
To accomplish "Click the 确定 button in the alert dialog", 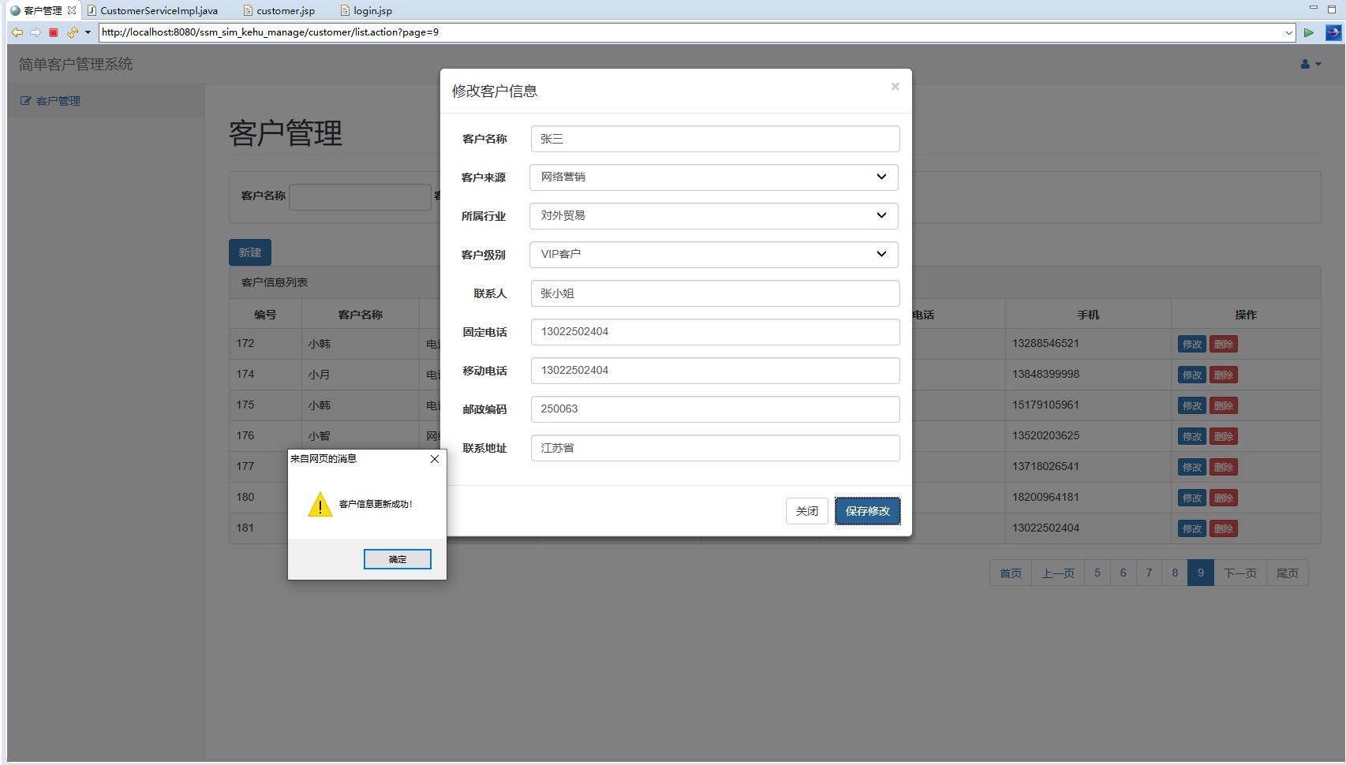I will (397, 559).
